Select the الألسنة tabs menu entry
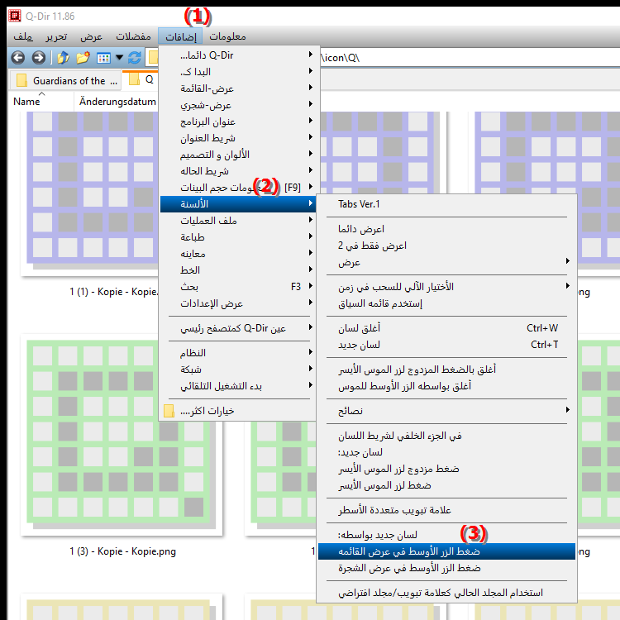The height and width of the screenshot is (620, 620). point(237,204)
